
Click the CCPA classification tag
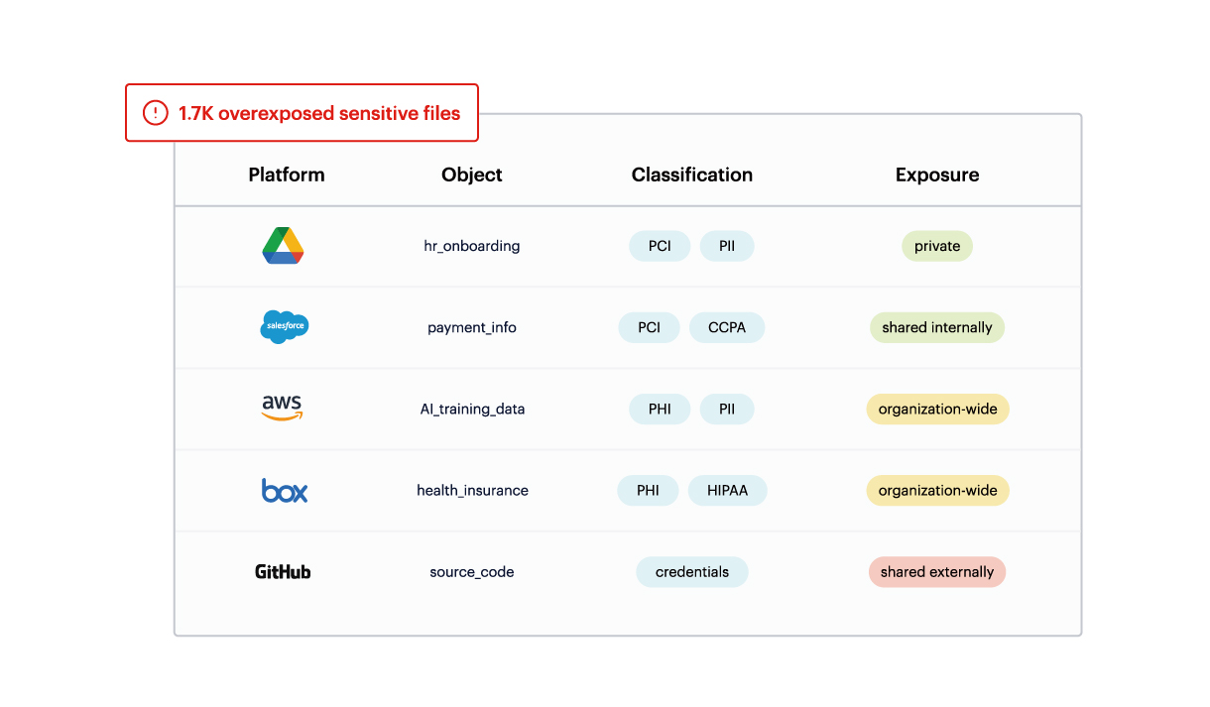[727, 327]
